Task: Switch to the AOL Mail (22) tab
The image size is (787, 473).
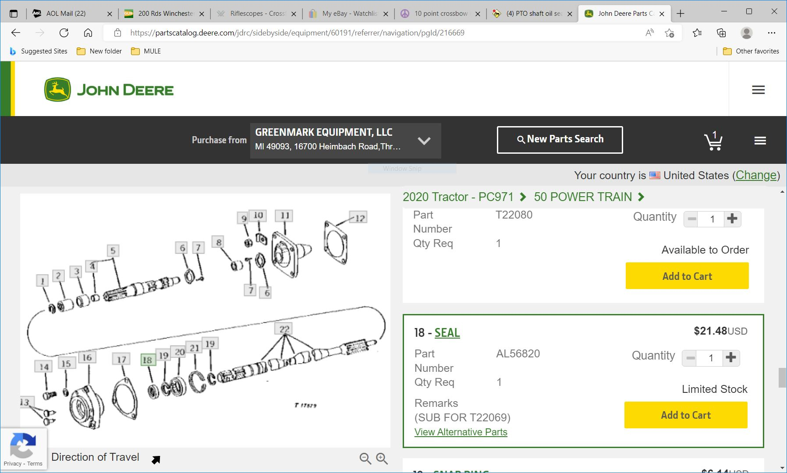Action: 72,14
